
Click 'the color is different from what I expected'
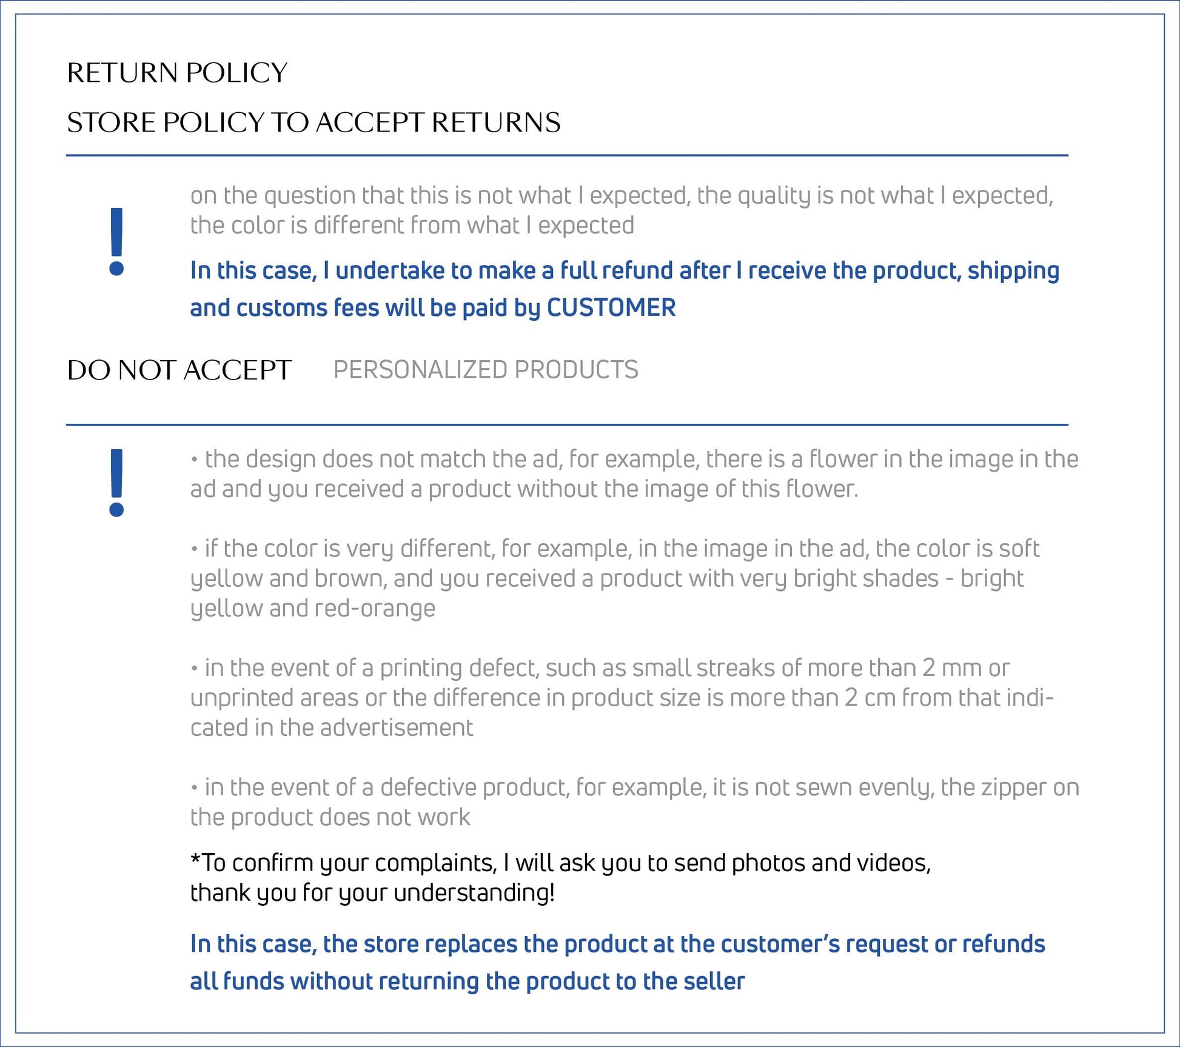[412, 226]
